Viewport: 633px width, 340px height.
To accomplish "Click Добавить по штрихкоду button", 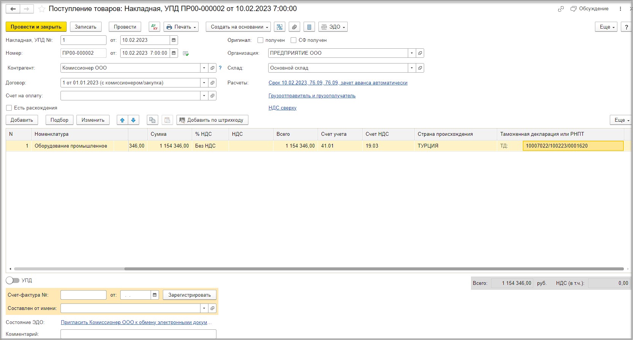I will [212, 120].
